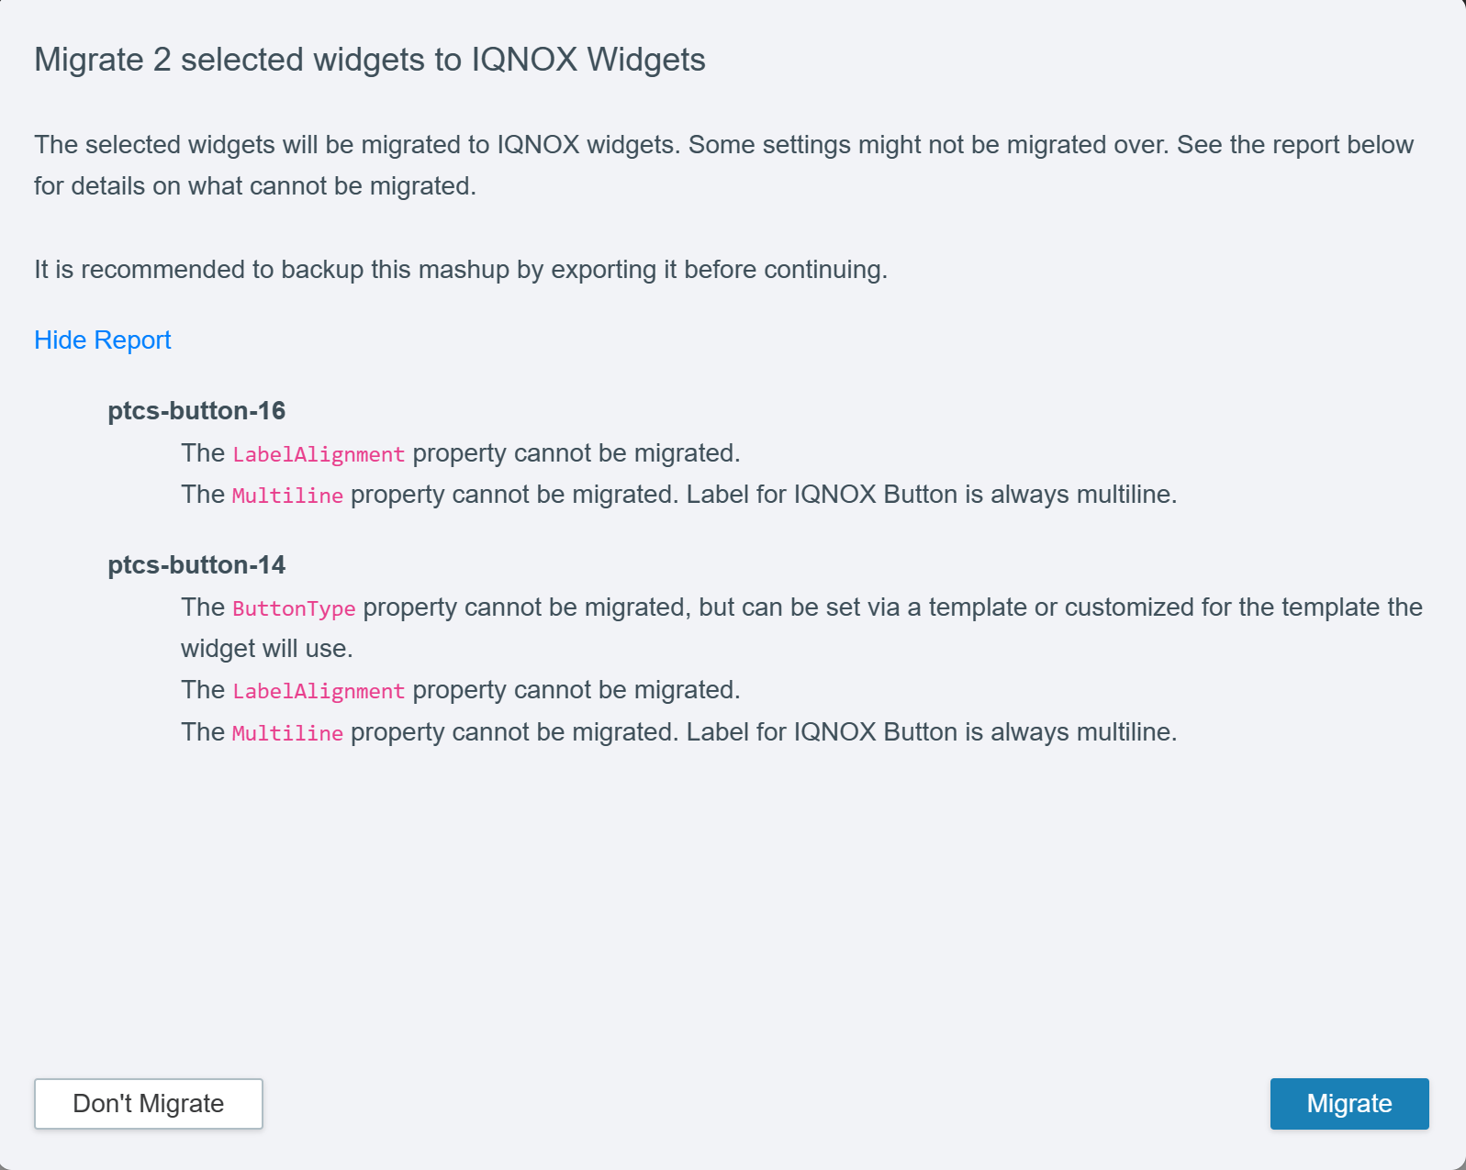Select the ptcs-button-14 report heading
Screen dimensions: 1466x1170
coord(196,565)
